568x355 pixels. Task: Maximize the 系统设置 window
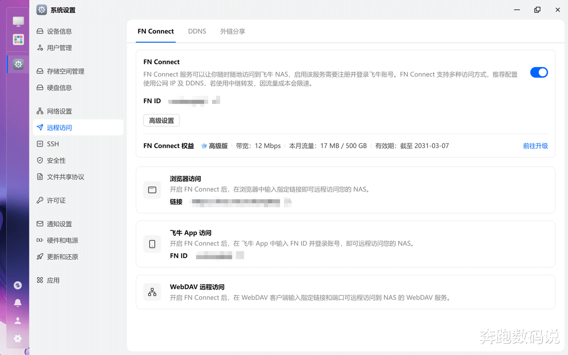[537, 9]
